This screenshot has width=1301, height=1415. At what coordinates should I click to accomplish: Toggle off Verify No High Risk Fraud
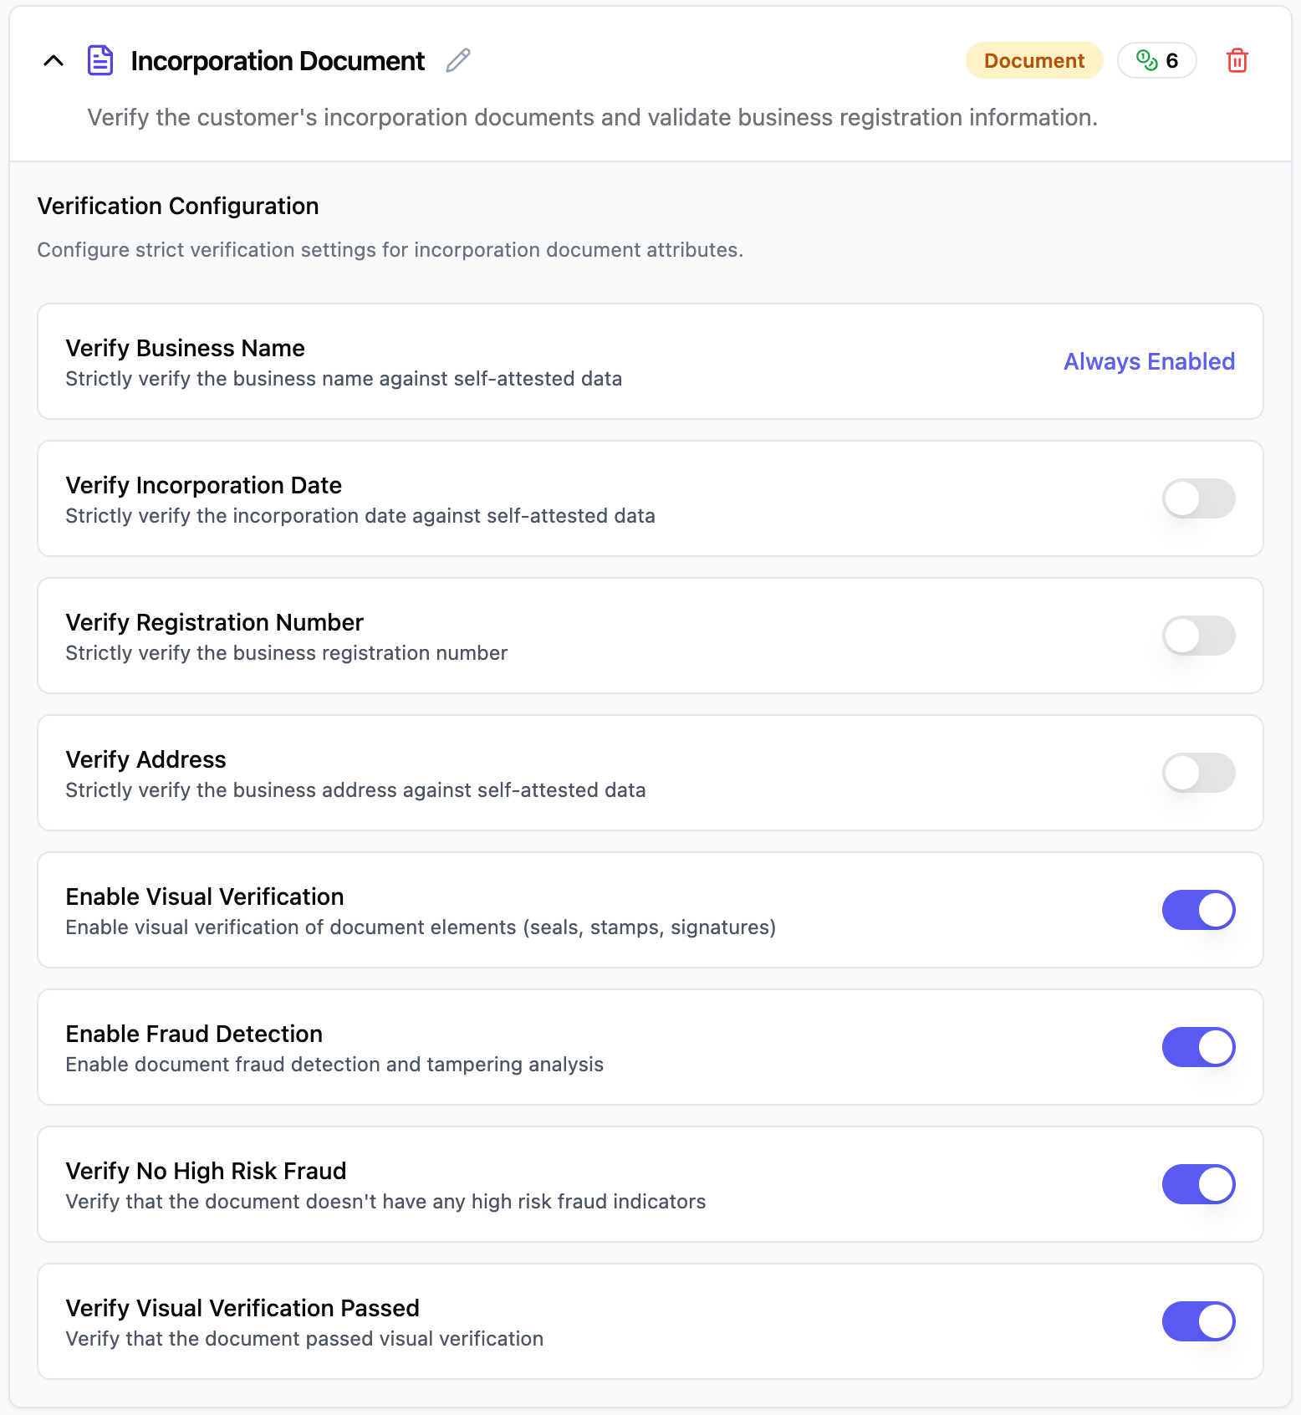(x=1198, y=1184)
